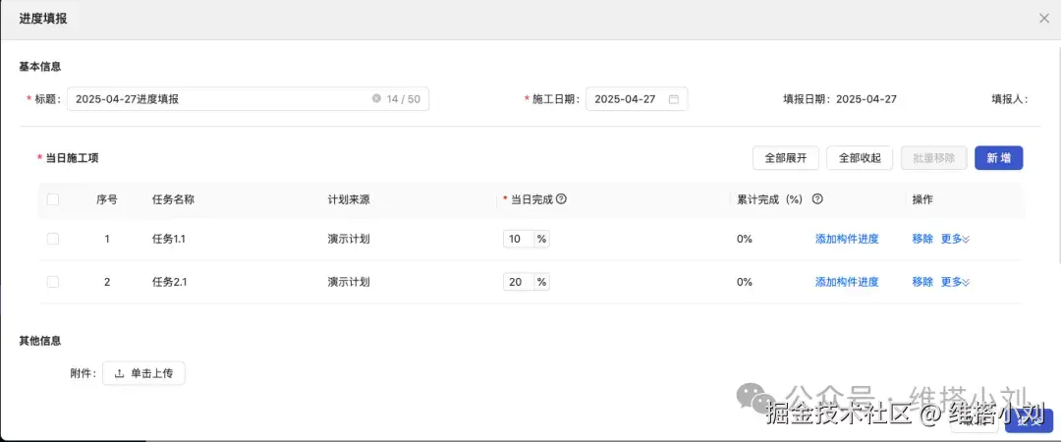Expand 更多 menu for 任务2.1
Viewport: 1061px width, 442px height.
pos(955,282)
